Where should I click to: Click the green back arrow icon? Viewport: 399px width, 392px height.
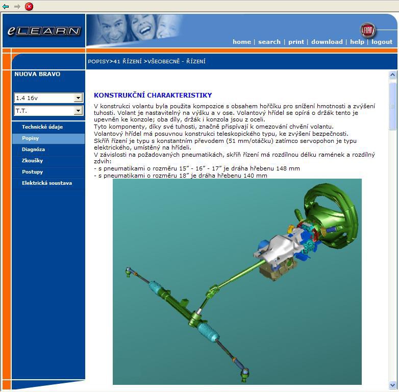click(x=6, y=7)
